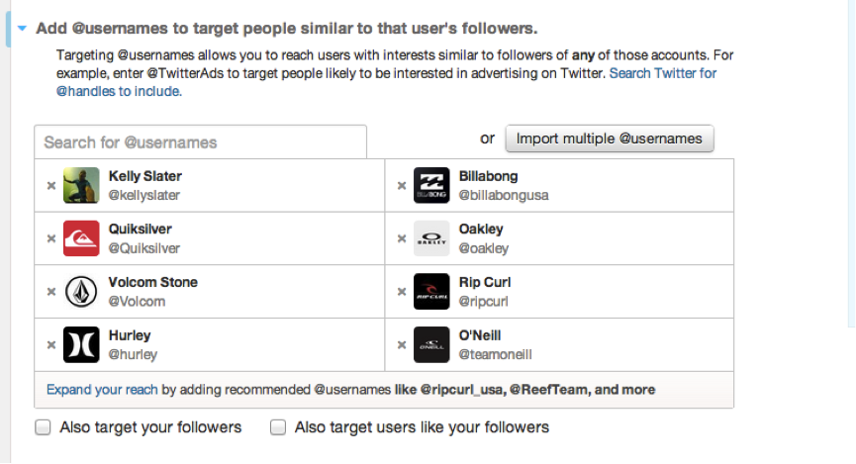Remove Quiksilver via its x icon
This screenshot has height=464, width=856.
click(x=51, y=238)
